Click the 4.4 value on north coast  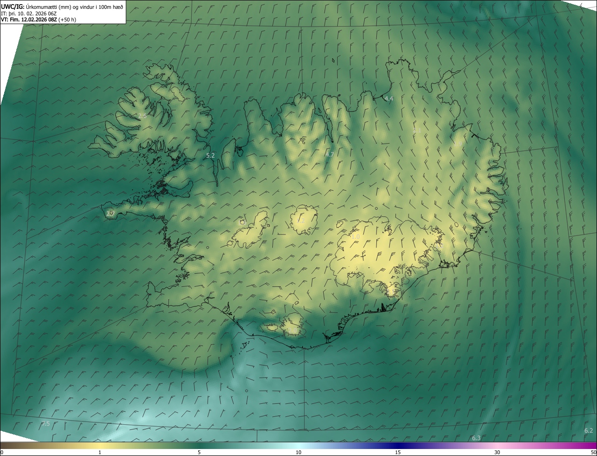coord(389,99)
